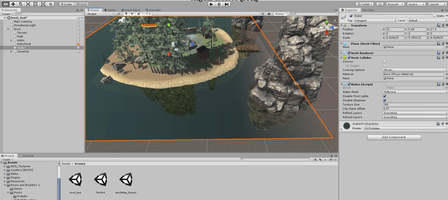Toggle 2D scene view mode
This screenshot has width=448, height=200.
pyautogui.click(x=119, y=14)
